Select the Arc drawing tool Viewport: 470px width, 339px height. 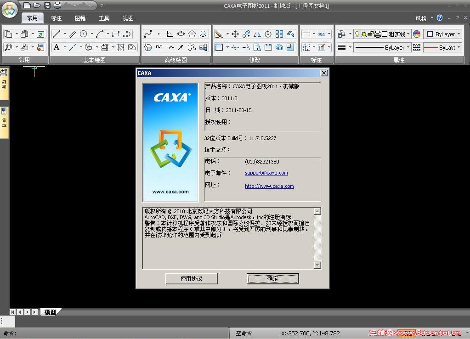point(100,34)
